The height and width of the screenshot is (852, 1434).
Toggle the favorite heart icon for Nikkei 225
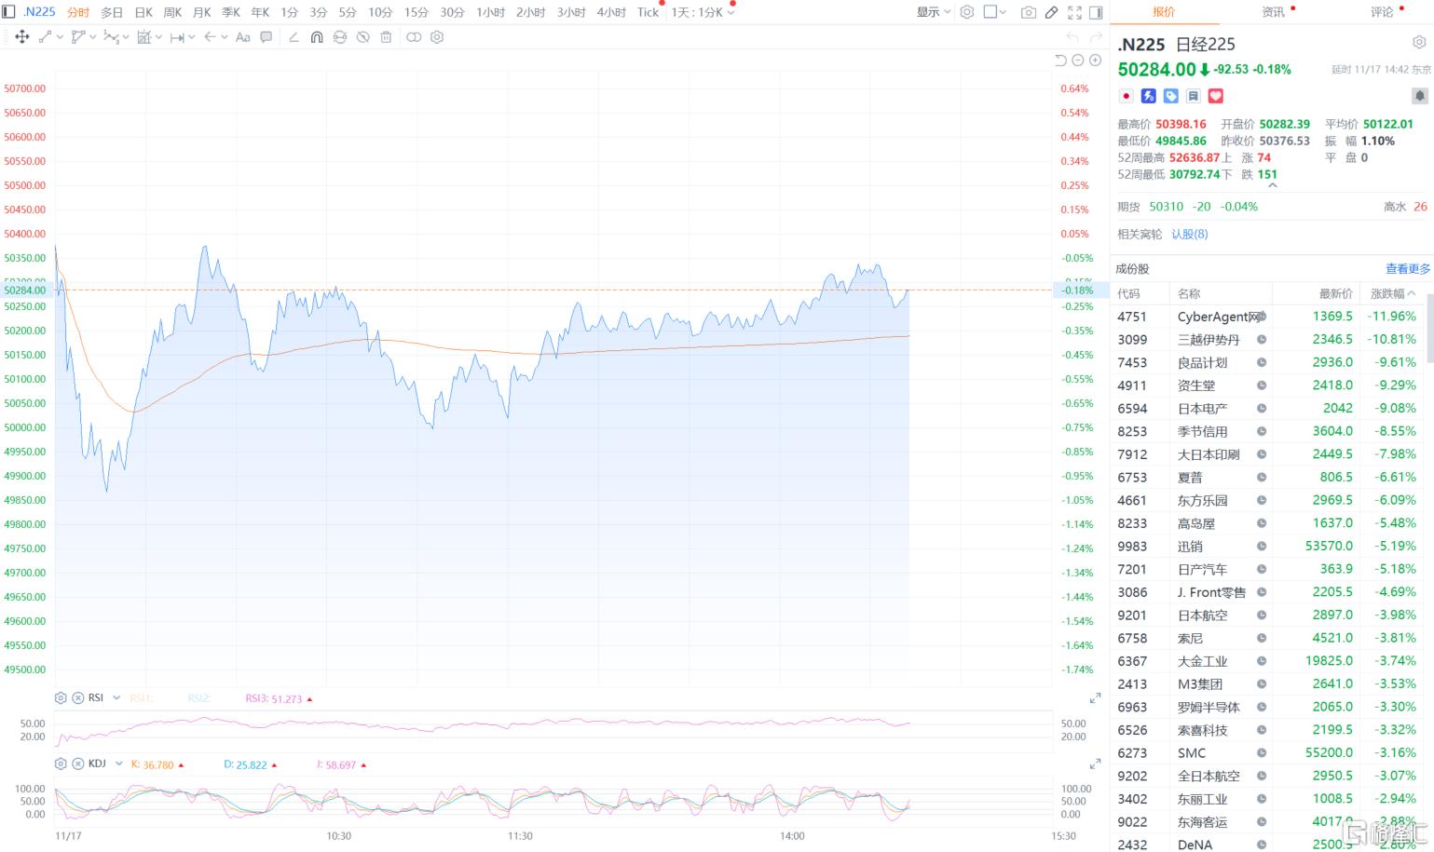(x=1216, y=96)
